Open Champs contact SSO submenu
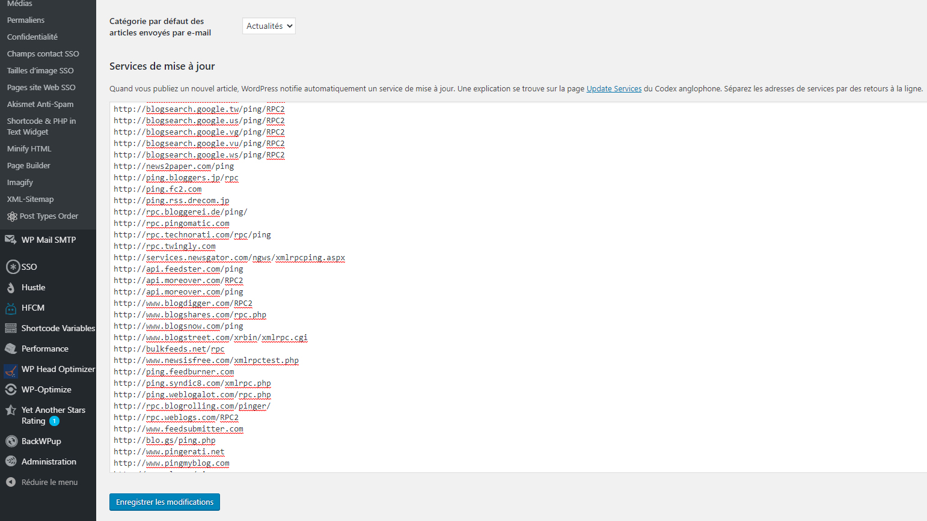The width and height of the screenshot is (927, 521). click(43, 53)
